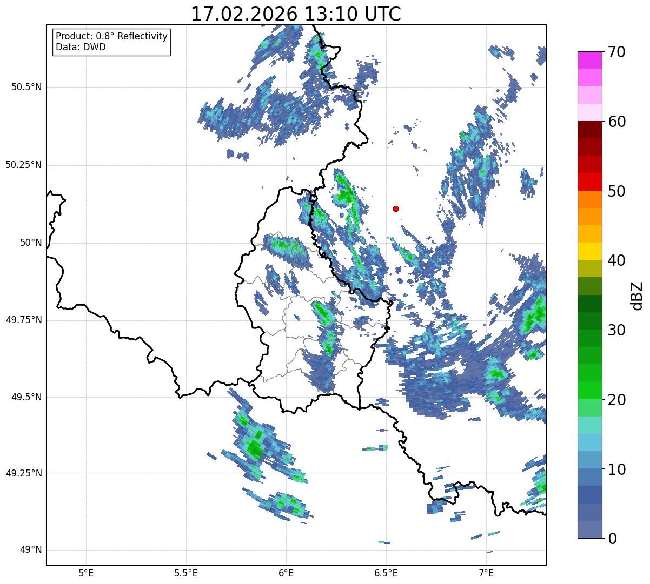Viewport: 650px width, 584px height.
Task: Click the colorbar tick label "70"
Action: [x=616, y=52]
